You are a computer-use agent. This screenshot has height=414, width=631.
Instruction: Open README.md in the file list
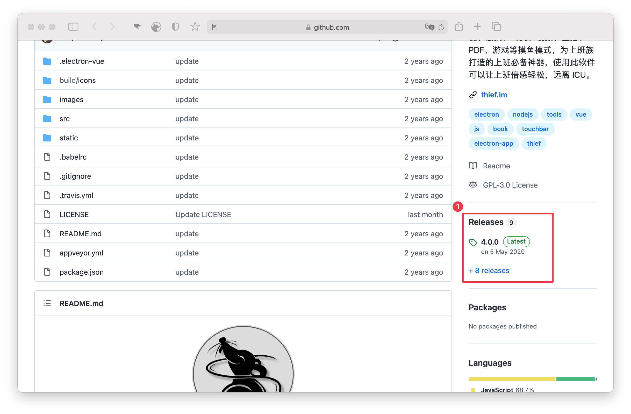coord(80,234)
